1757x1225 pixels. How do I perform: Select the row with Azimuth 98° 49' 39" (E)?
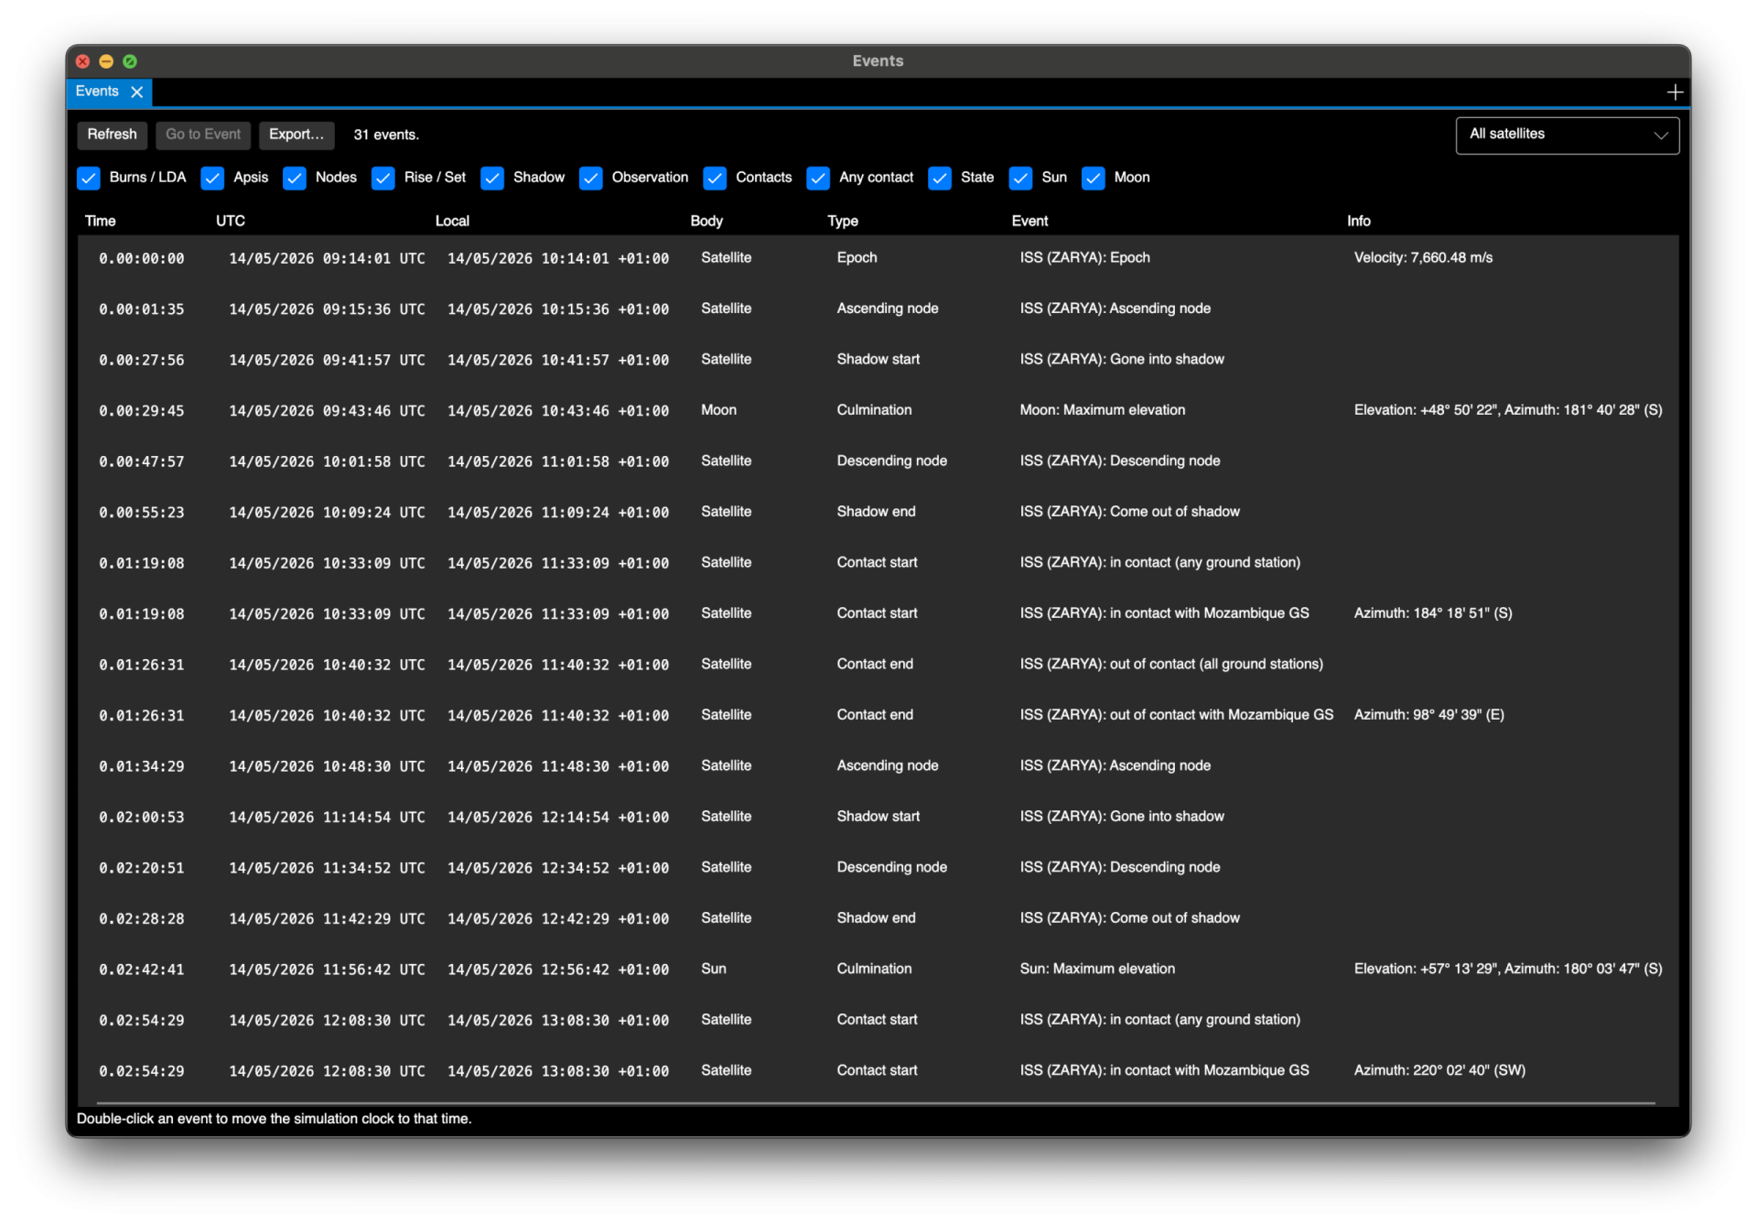pyautogui.click(x=878, y=716)
